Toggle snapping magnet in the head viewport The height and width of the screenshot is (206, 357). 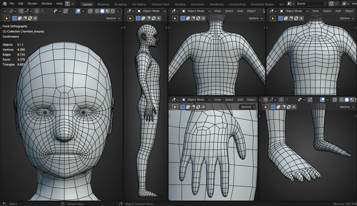21,11
